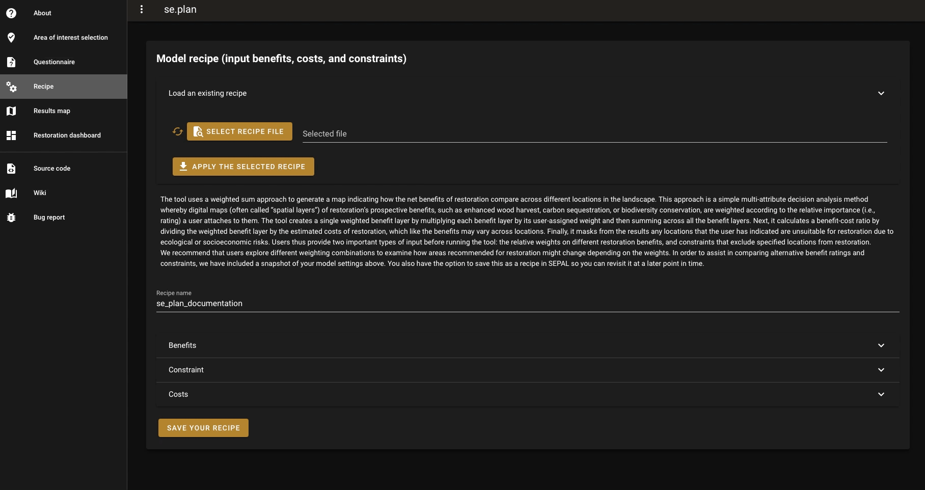Open the Bug report link
The image size is (925, 490).
pyautogui.click(x=64, y=217)
